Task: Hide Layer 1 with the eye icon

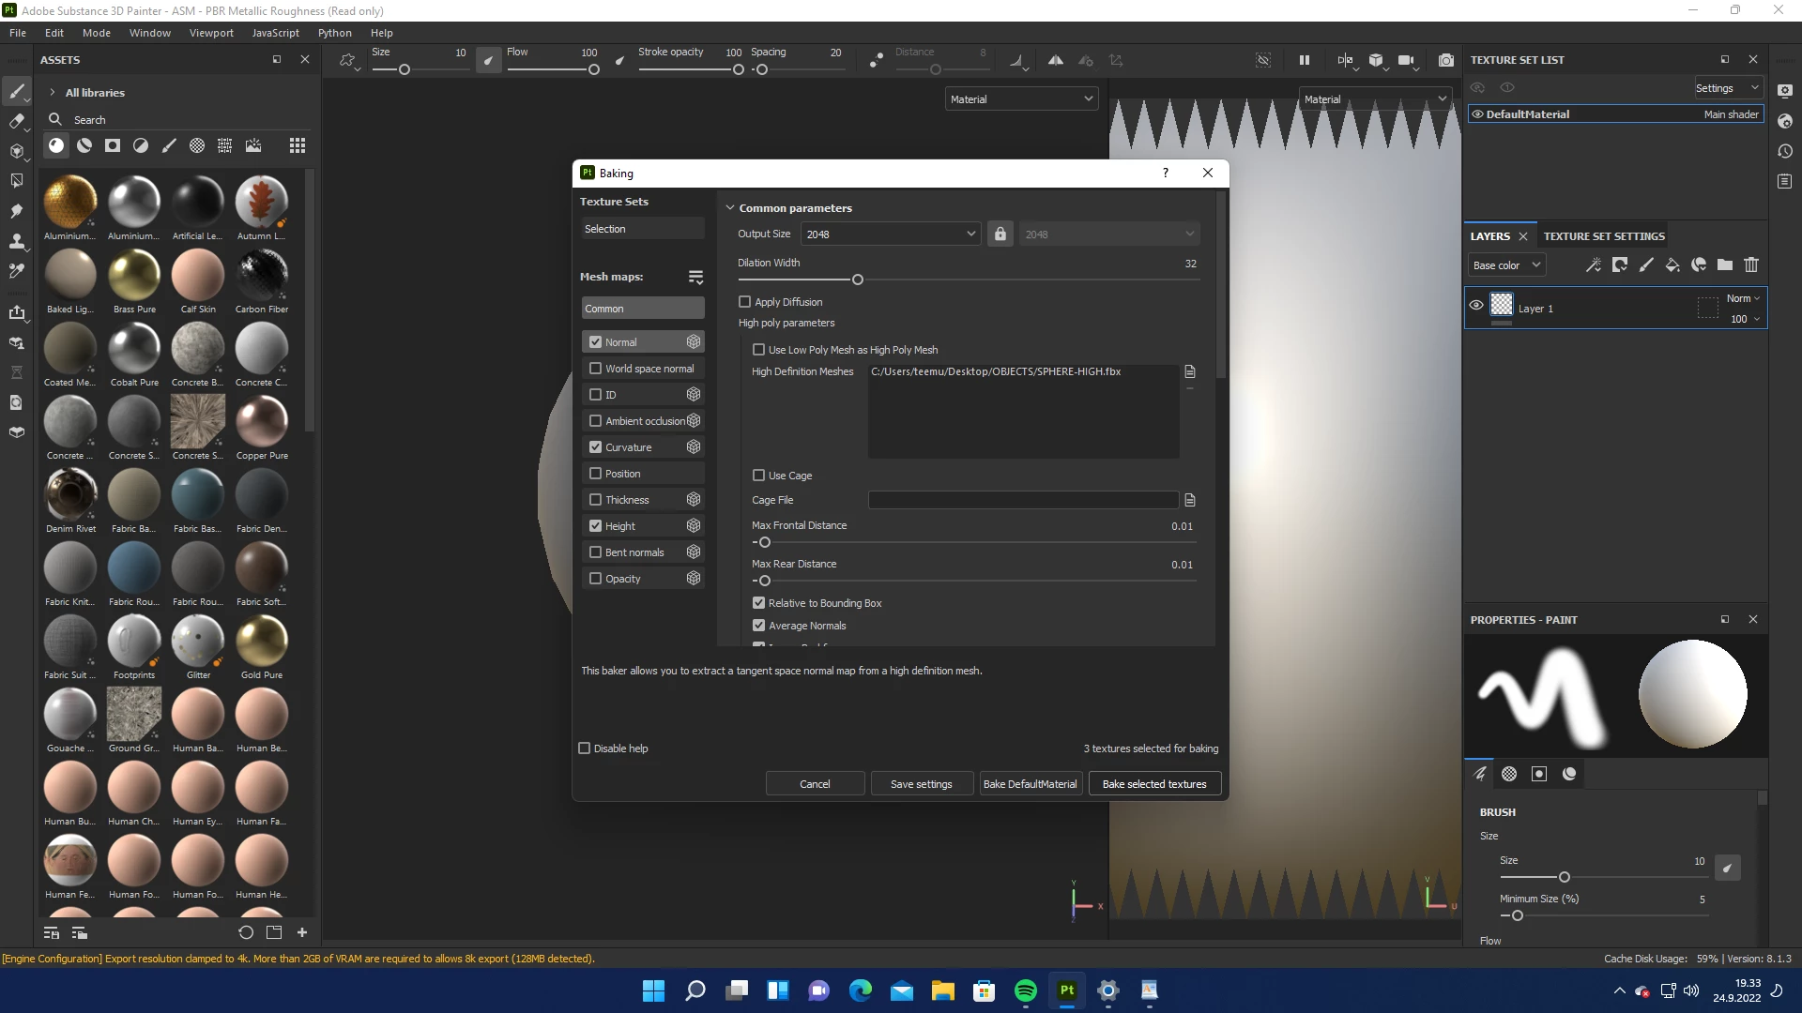Action: (1475, 306)
